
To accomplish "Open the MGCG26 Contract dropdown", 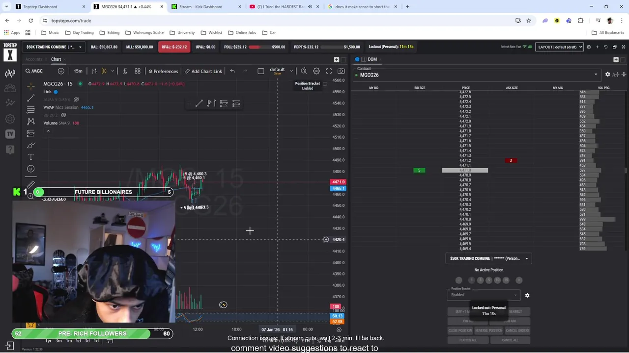I will [x=477, y=75].
